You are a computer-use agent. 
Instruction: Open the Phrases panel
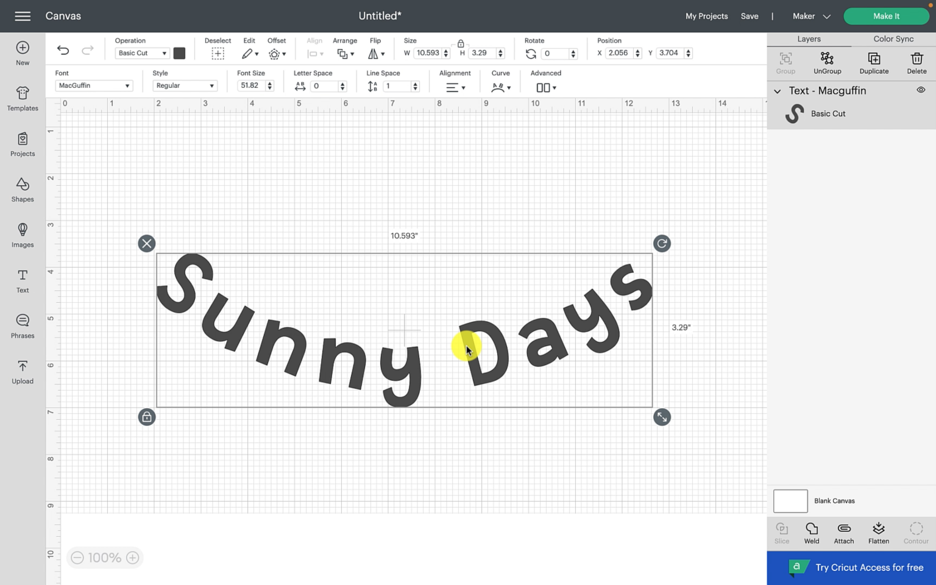pyautogui.click(x=23, y=327)
